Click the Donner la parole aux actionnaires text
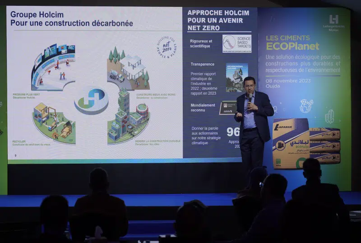The image size is (361, 243). click(x=206, y=135)
